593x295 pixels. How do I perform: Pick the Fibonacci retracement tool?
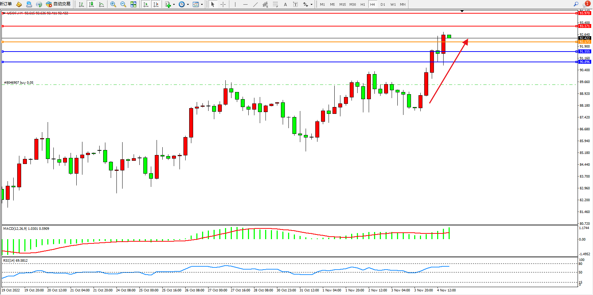click(275, 4)
